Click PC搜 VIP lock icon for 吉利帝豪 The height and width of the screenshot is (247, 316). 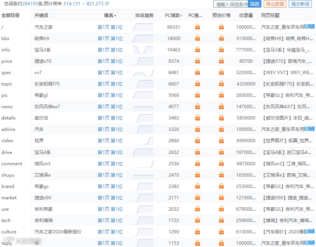click(x=197, y=209)
